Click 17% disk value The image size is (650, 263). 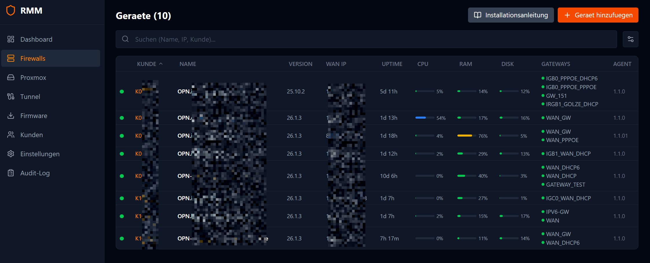click(525, 216)
